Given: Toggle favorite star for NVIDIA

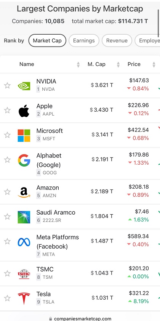Looking at the screenshot, I should [x=7, y=85].
